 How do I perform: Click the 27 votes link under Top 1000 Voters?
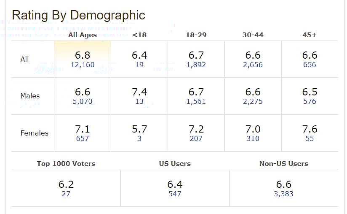(66, 194)
